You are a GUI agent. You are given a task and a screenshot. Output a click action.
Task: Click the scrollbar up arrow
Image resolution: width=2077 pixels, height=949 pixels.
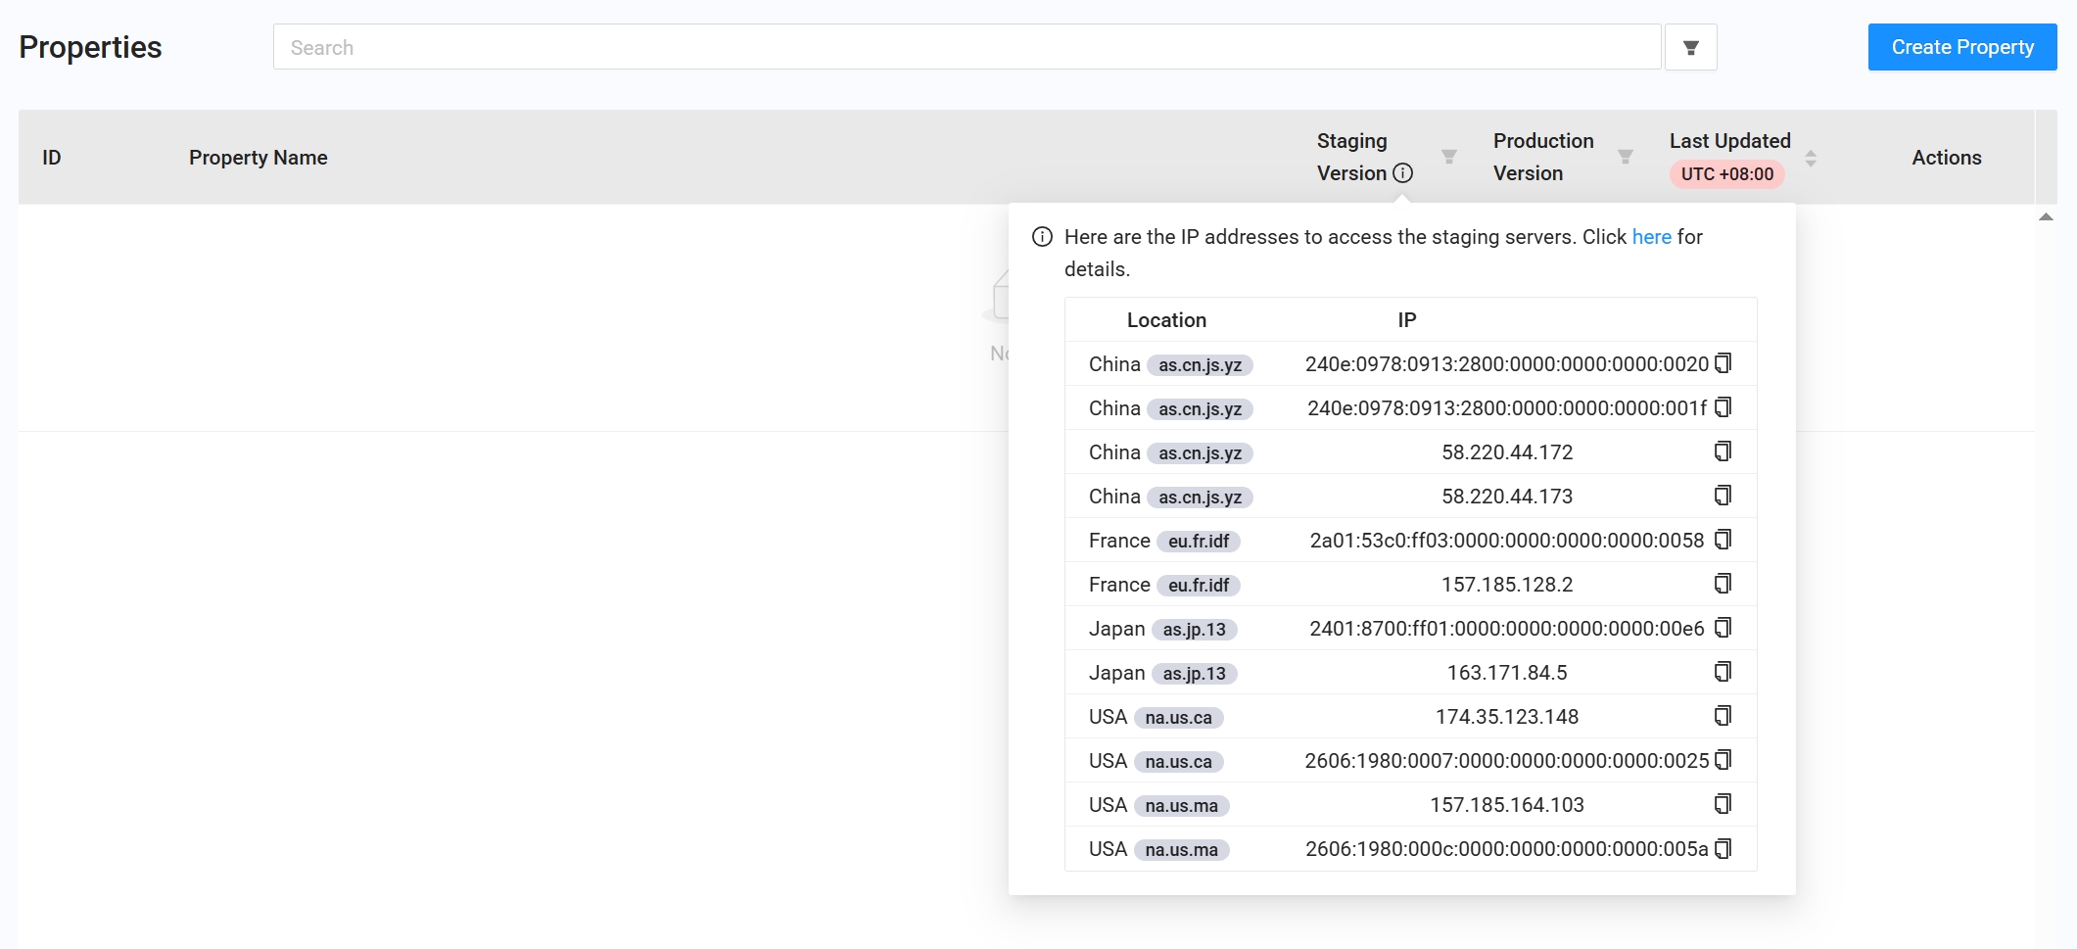(2046, 217)
